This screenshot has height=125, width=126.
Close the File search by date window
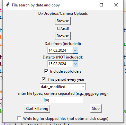coord(116,5)
